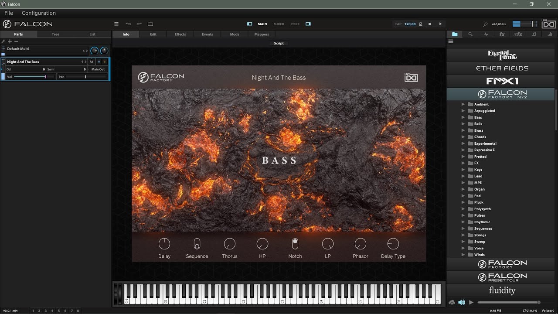Viewport: 558px width, 314px height.
Task: Expand the Winds folder
Action: coord(463,255)
